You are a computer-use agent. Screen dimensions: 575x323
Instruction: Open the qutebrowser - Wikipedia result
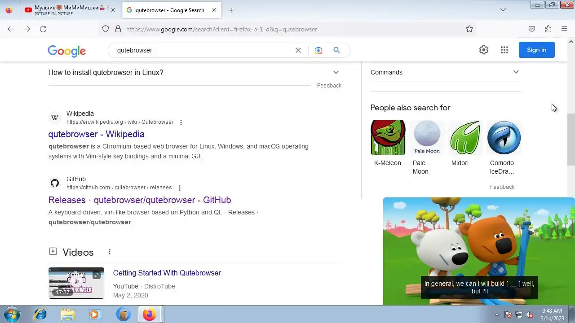[x=97, y=134]
